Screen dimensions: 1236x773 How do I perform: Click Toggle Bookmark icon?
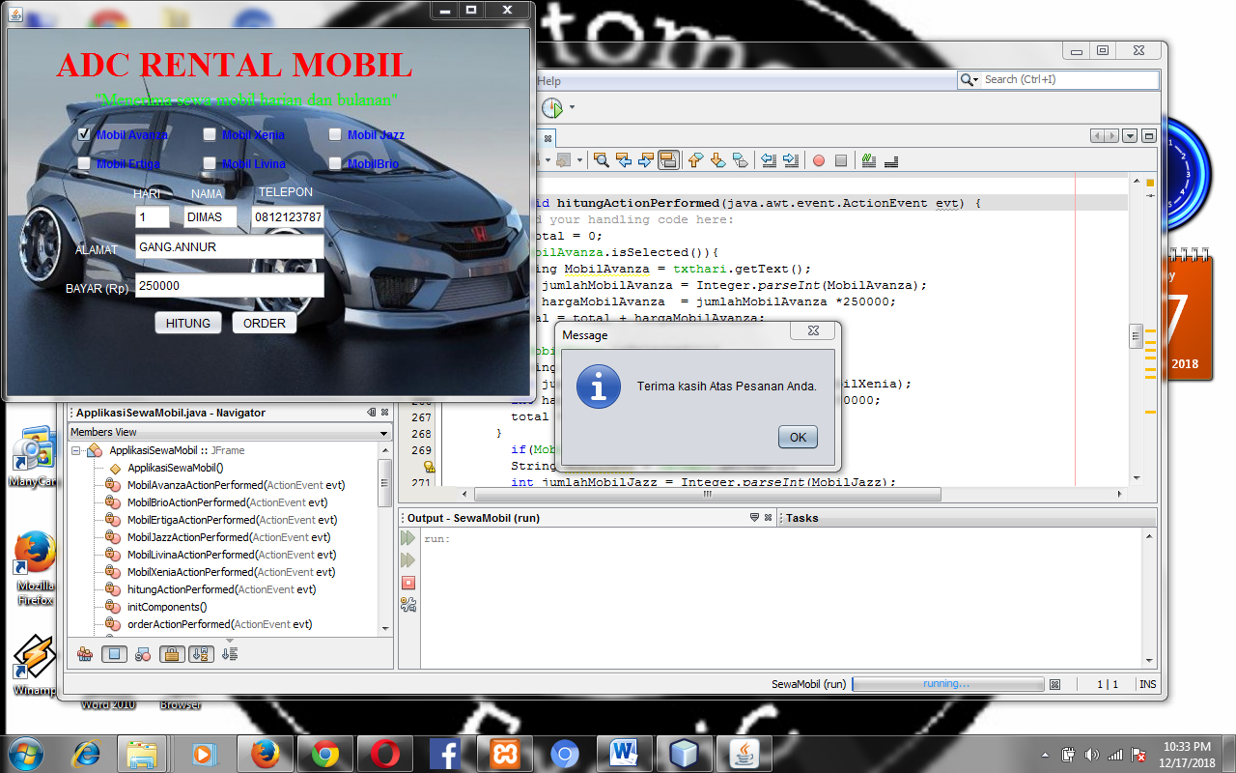click(x=741, y=160)
